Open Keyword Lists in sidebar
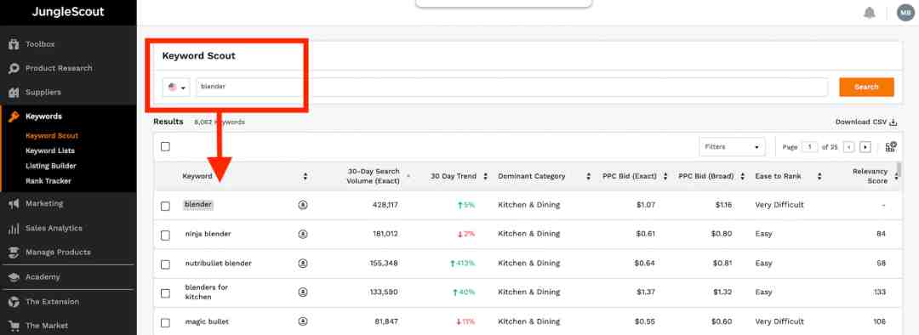Screen dimensions: 919x335 tap(50, 150)
